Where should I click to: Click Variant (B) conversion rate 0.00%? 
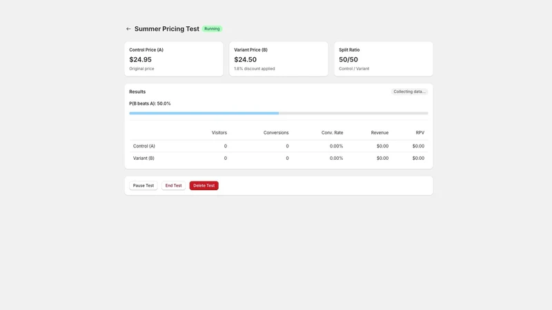pos(336,158)
